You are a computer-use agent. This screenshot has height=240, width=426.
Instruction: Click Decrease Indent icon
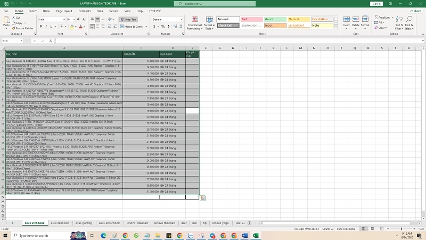110,26
